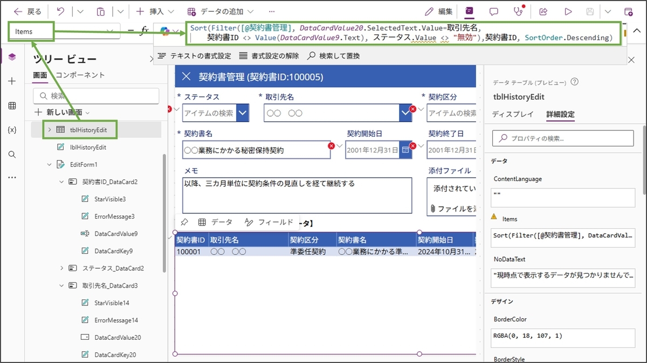Click the search magnifier icon in sidebar
Image resolution: width=647 pixels, height=363 pixels.
pos(12,155)
